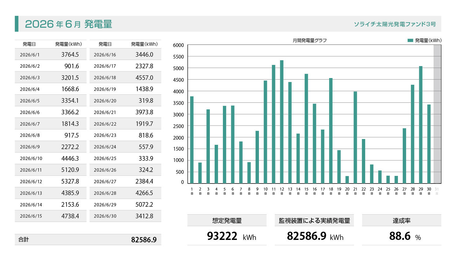This screenshot has width=458, height=264.
Task: Click the 2026年6月 発電量 page heading
Action: (x=69, y=24)
